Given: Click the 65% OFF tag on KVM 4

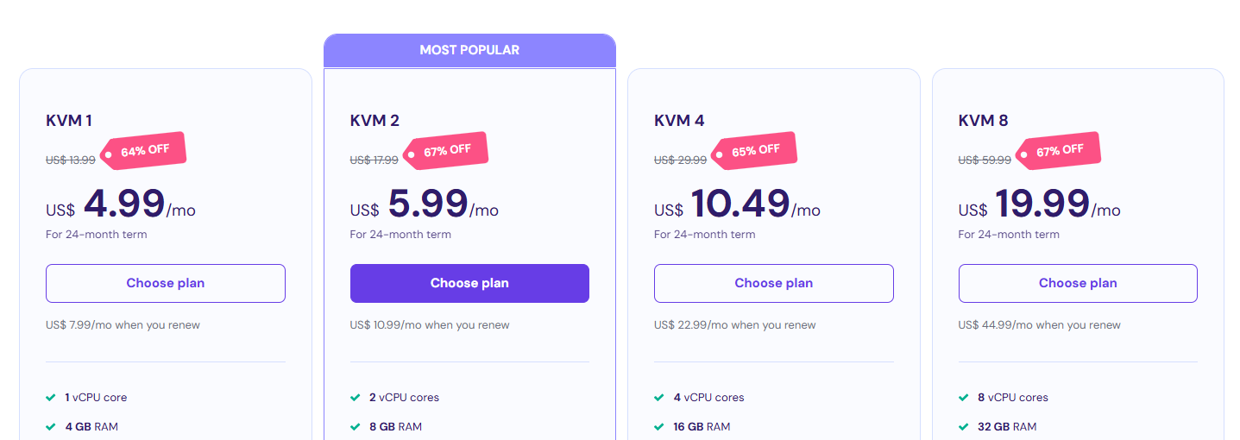Looking at the screenshot, I should pos(754,151).
